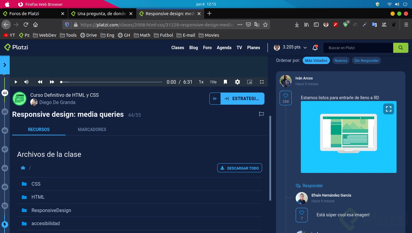The image size is (412, 233).
Task: Open Platzi search with the magnifier icon
Action: (400, 48)
